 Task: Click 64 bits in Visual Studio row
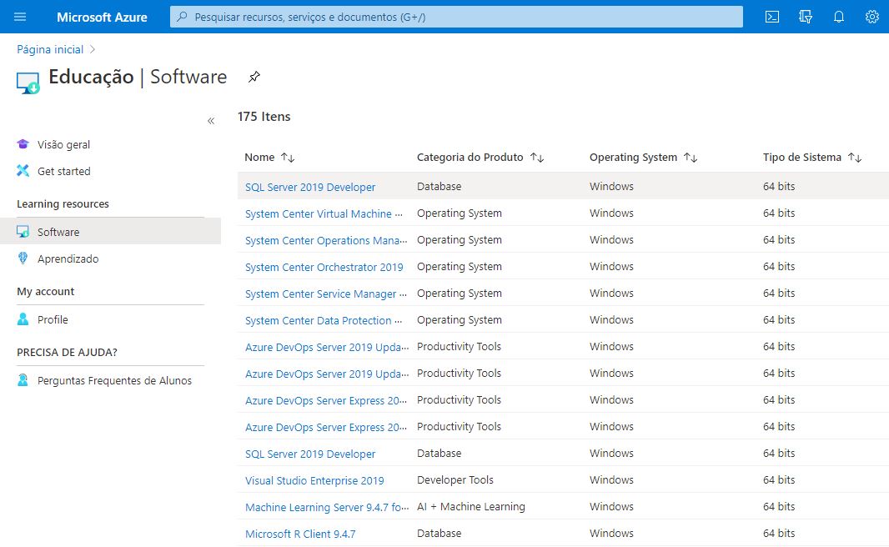click(x=778, y=480)
